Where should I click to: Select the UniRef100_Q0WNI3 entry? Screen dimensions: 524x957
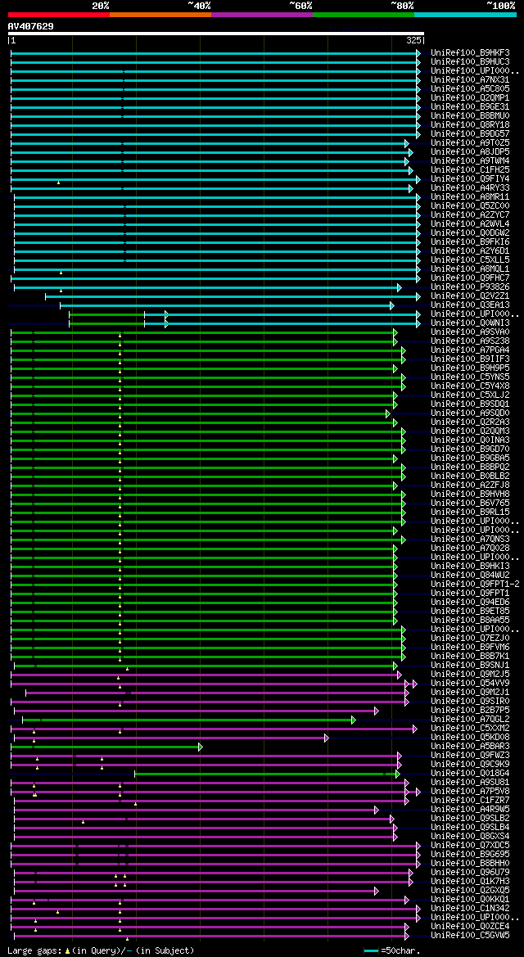pos(470,323)
